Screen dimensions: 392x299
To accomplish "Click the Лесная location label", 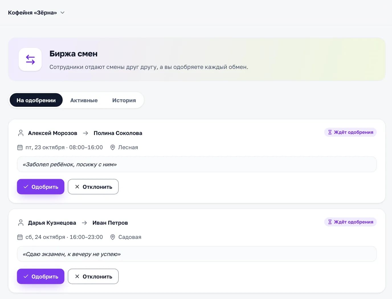I will pyautogui.click(x=128, y=148).
